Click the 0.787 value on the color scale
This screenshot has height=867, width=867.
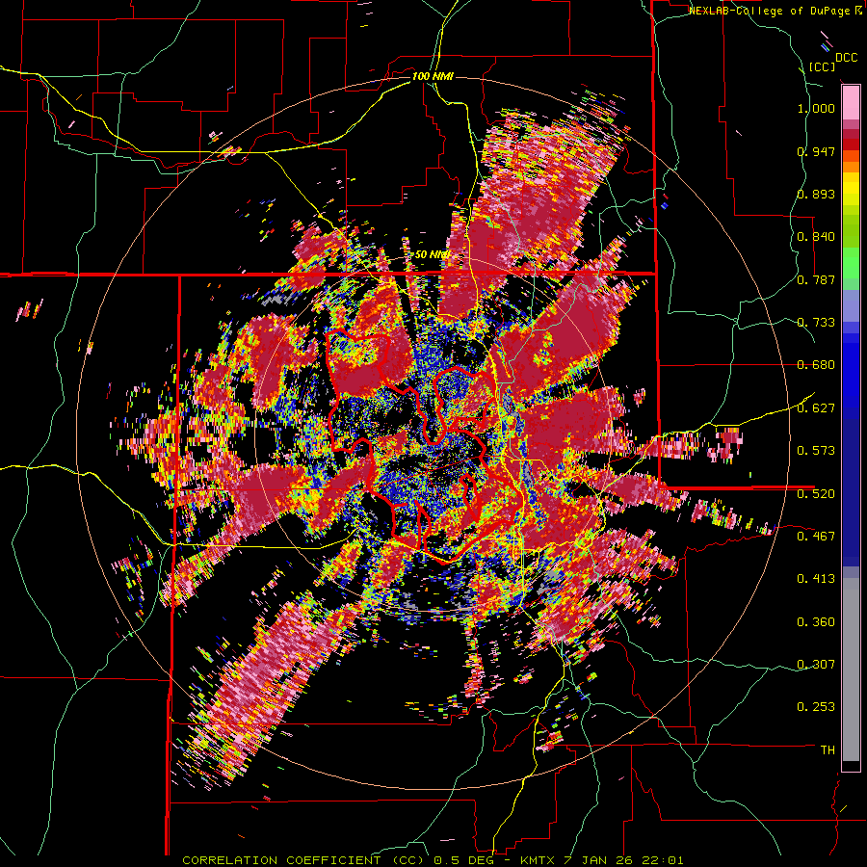[816, 279]
